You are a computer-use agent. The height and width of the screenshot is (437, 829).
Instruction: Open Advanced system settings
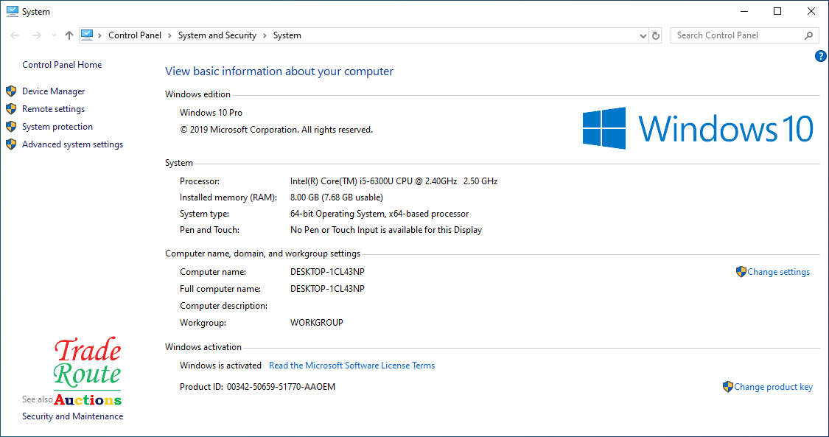click(x=72, y=144)
